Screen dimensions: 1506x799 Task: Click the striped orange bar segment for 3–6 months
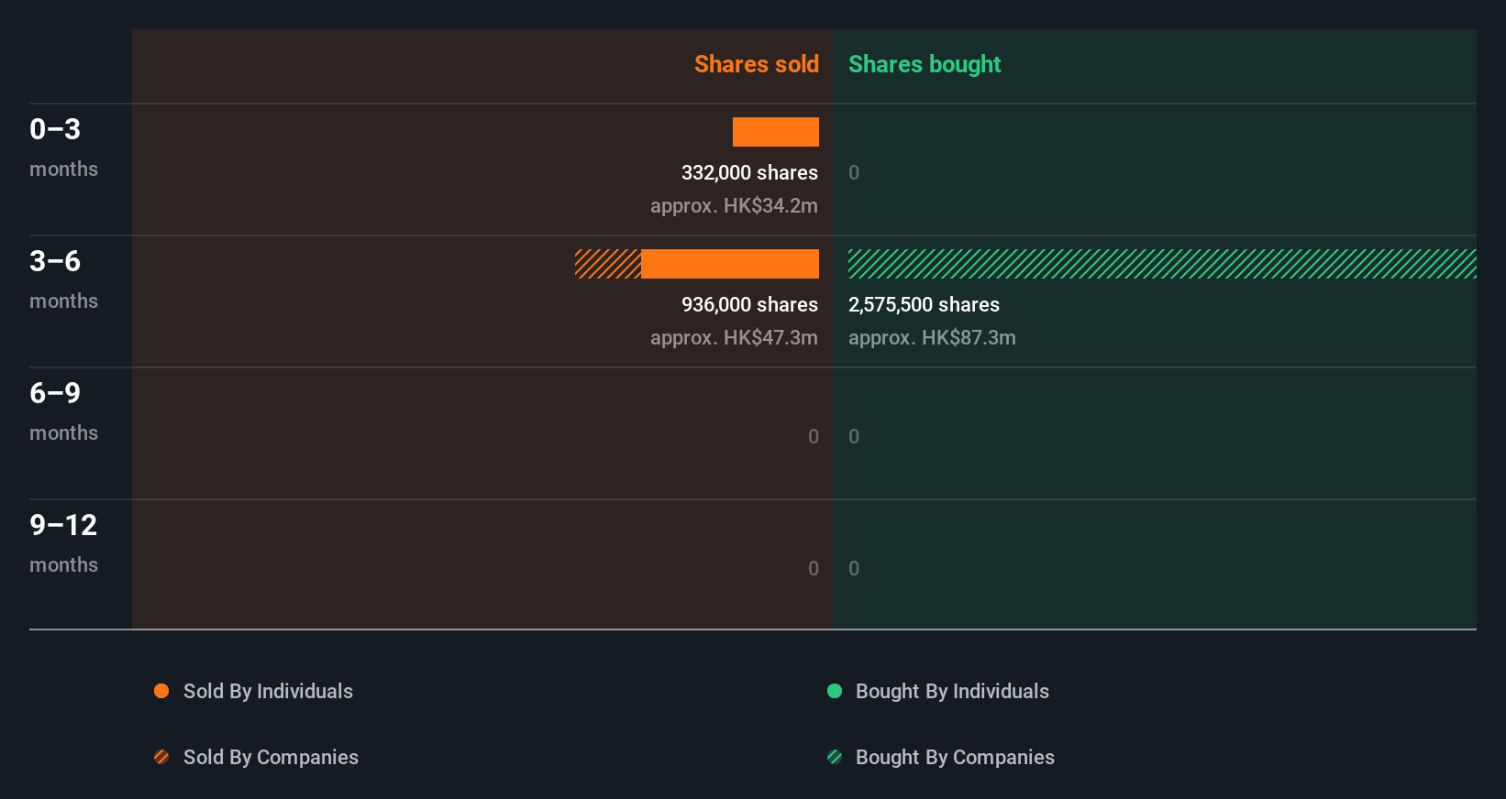(x=608, y=264)
